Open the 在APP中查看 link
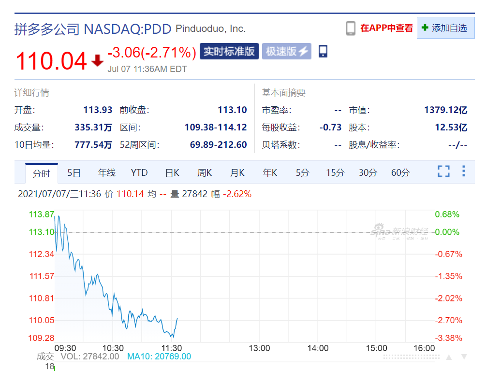The image size is (486, 371). [x=386, y=29]
